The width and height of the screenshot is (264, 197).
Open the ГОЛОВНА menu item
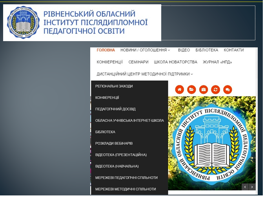pyautogui.click(x=106, y=50)
